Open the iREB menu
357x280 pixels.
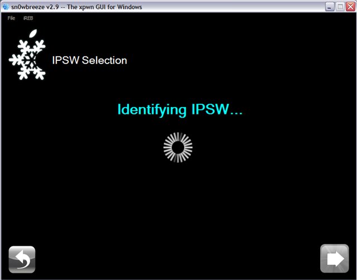28,18
